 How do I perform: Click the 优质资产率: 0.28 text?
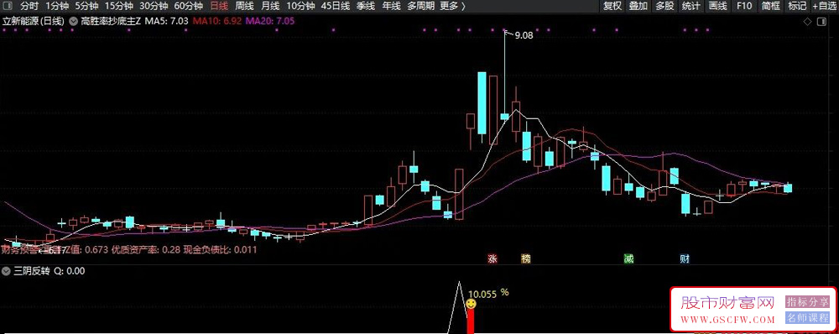click(x=145, y=249)
